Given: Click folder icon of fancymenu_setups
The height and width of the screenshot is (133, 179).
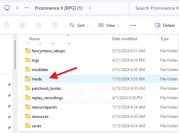Looking at the screenshot, I should [28, 51].
